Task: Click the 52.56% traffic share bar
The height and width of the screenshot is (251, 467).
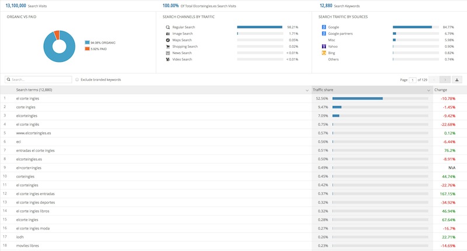Action: click(x=381, y=98)
